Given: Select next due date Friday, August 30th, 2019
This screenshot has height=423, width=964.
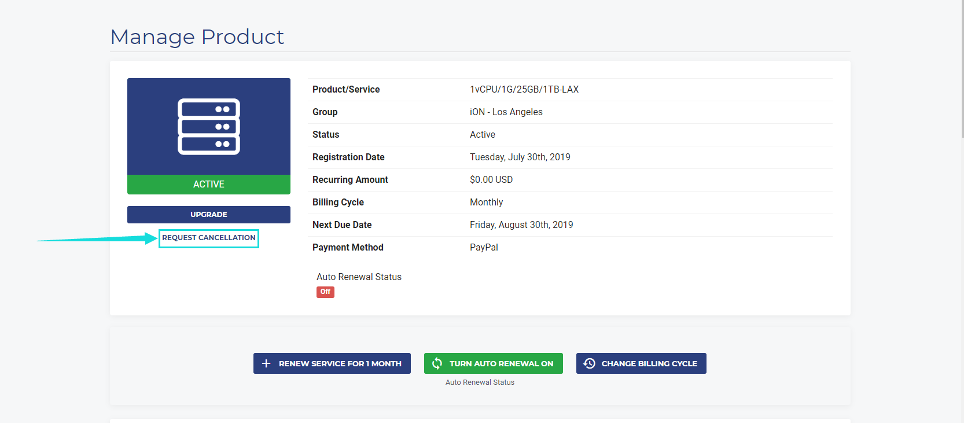Looking at the screenshot, I should pos(521,225).
